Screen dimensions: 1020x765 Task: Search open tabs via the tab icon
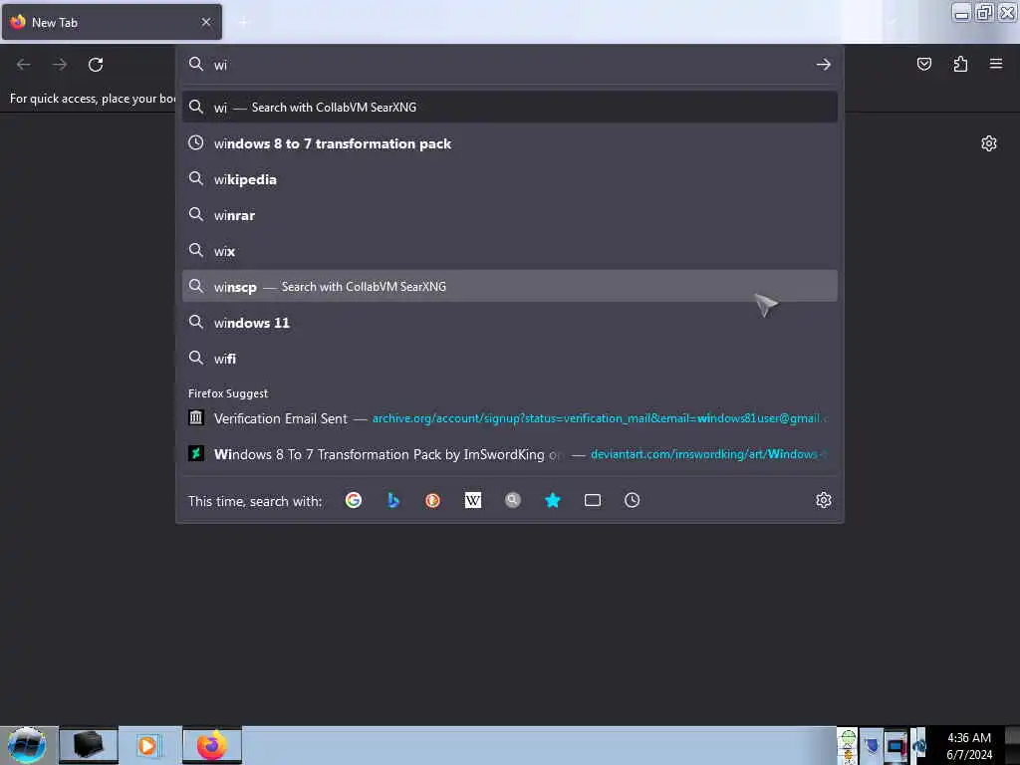click(x=592, y=500)
